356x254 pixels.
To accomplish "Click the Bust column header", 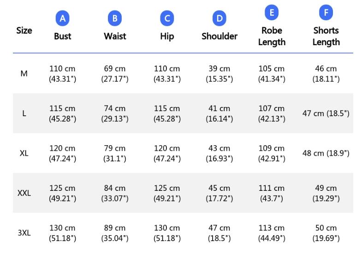I will [62, 36].
